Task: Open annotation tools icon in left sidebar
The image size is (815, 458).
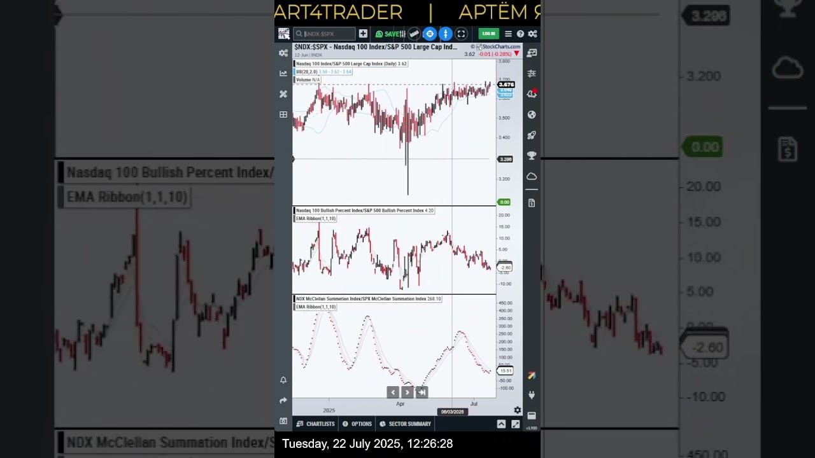Action: click(x=283, y=94)
